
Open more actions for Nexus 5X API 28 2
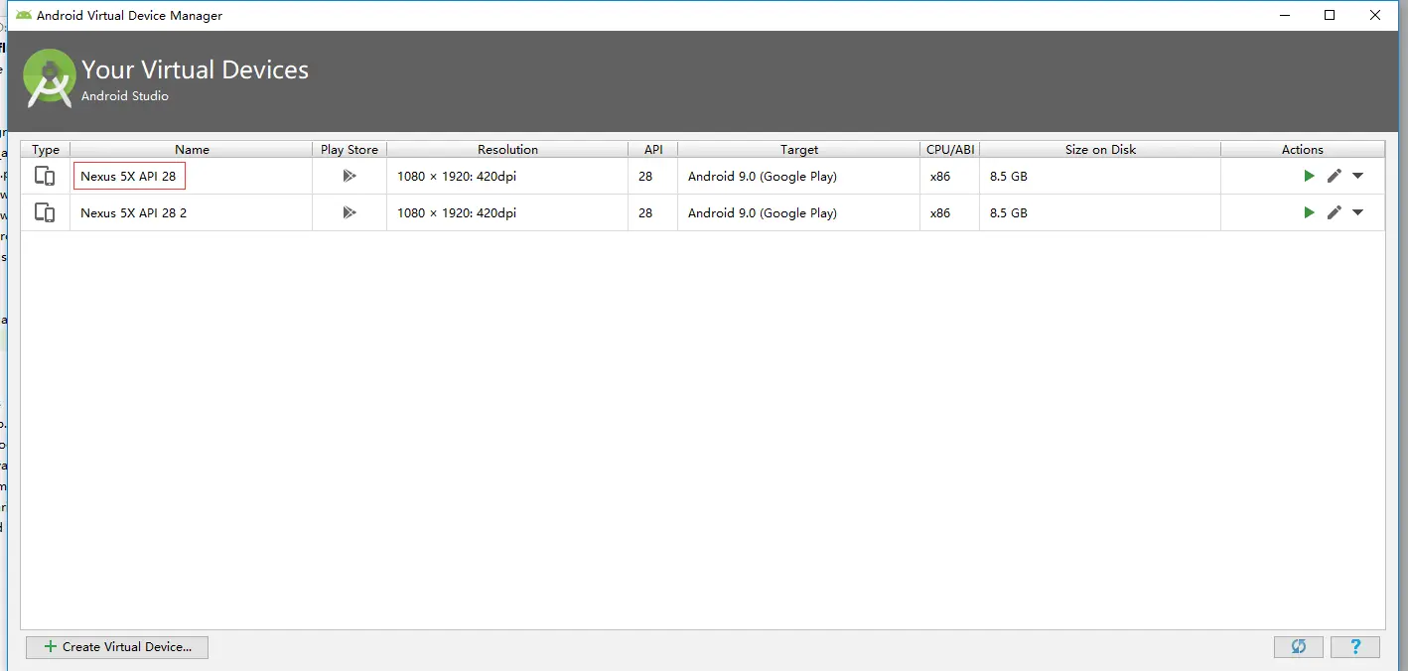coord(1358,212)
